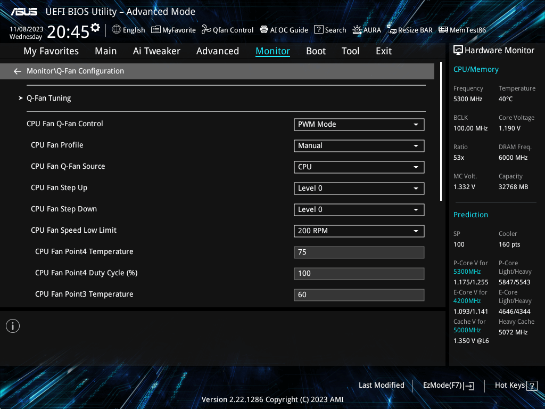Image resolution: width=545 pixels, height=409 pixels.
Task: Click EzMode exit arrow icon
Action: pyautogui.click(x=469, y=386)
